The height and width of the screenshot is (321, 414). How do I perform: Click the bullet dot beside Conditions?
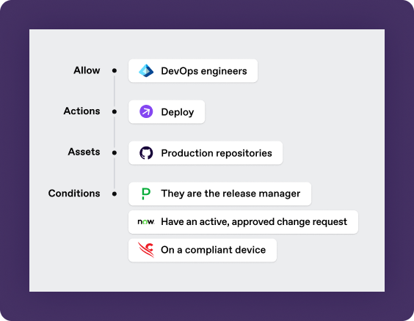coord(115,193)
